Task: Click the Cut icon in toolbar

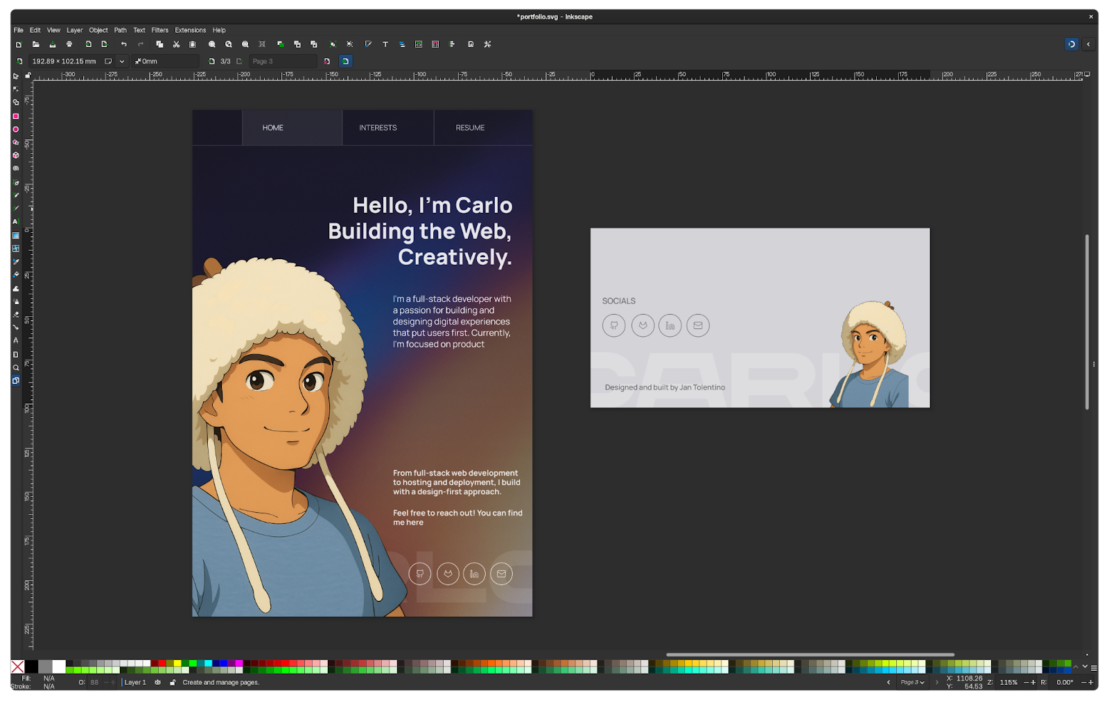Action: click(176, 44)
